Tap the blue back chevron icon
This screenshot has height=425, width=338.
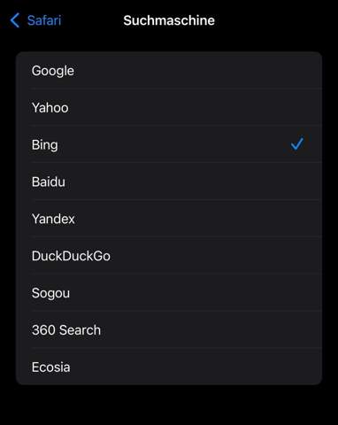[x=15, y=20]
